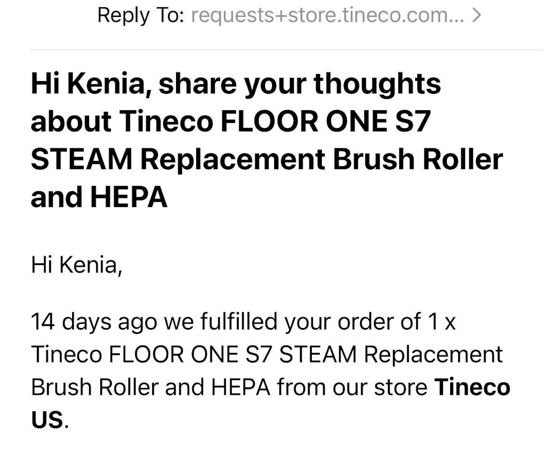Click the "Hi Kenia," greeting line in body
Screen dimensions: 543x452
[x=76, y=265]
